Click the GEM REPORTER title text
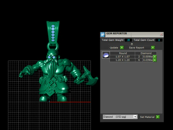This screenshot has width=173, height=130. [x=116, y=34]
